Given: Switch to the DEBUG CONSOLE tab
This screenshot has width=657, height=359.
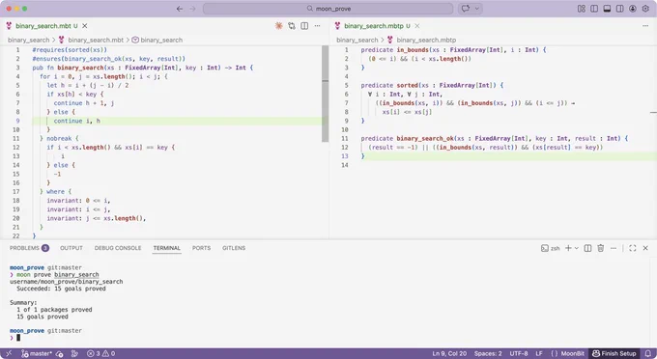Looking at the screenshot, I should 118,248.
